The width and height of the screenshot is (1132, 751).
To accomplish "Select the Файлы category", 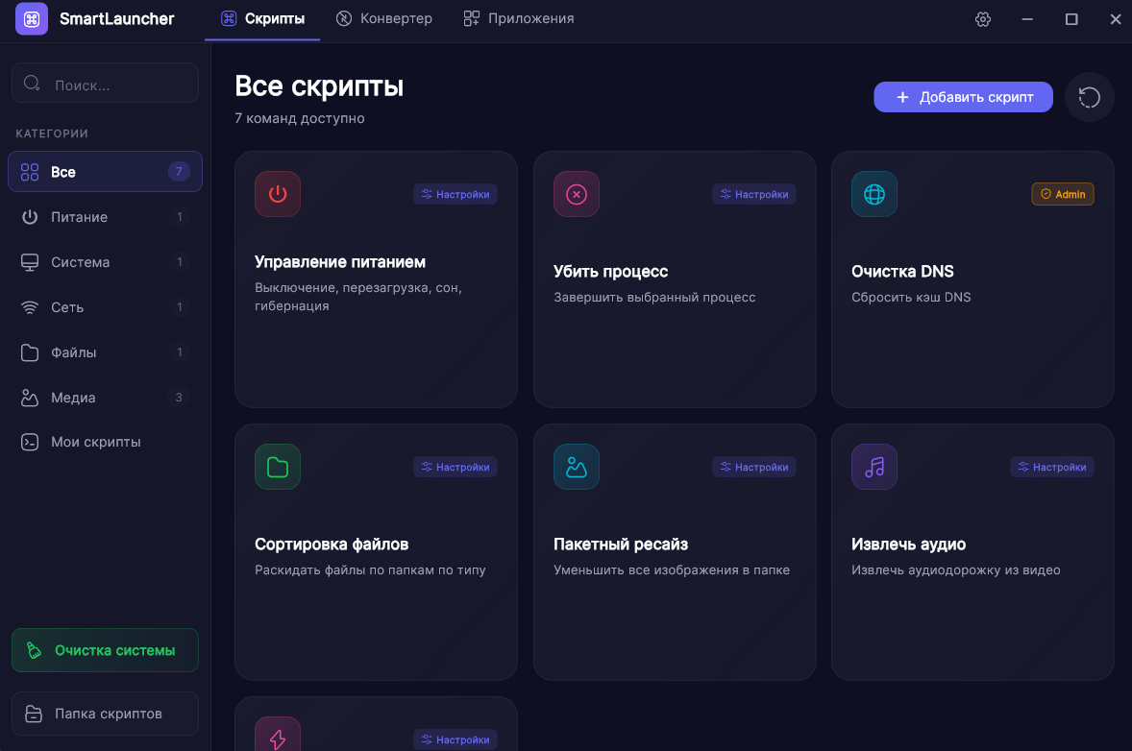I will tap(106, 352).
